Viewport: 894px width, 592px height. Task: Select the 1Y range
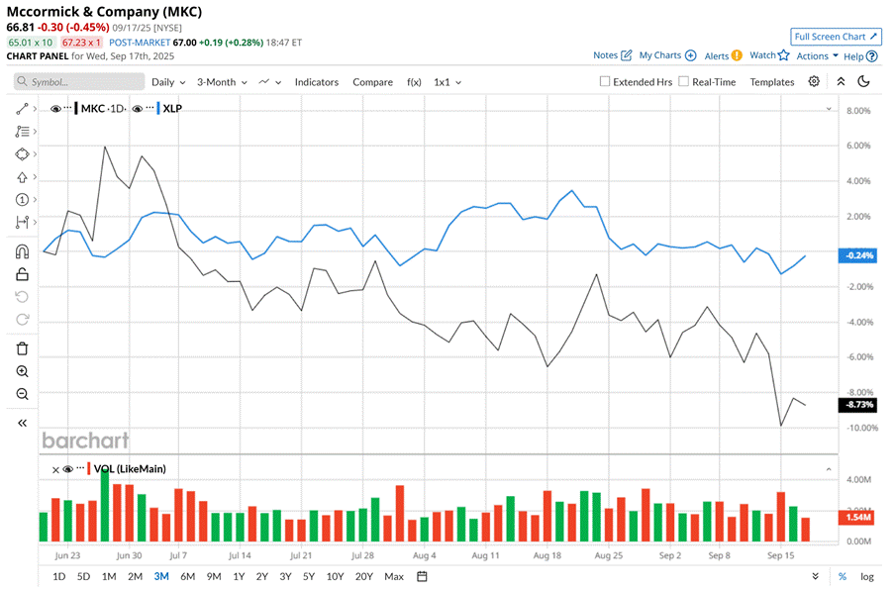239,576
